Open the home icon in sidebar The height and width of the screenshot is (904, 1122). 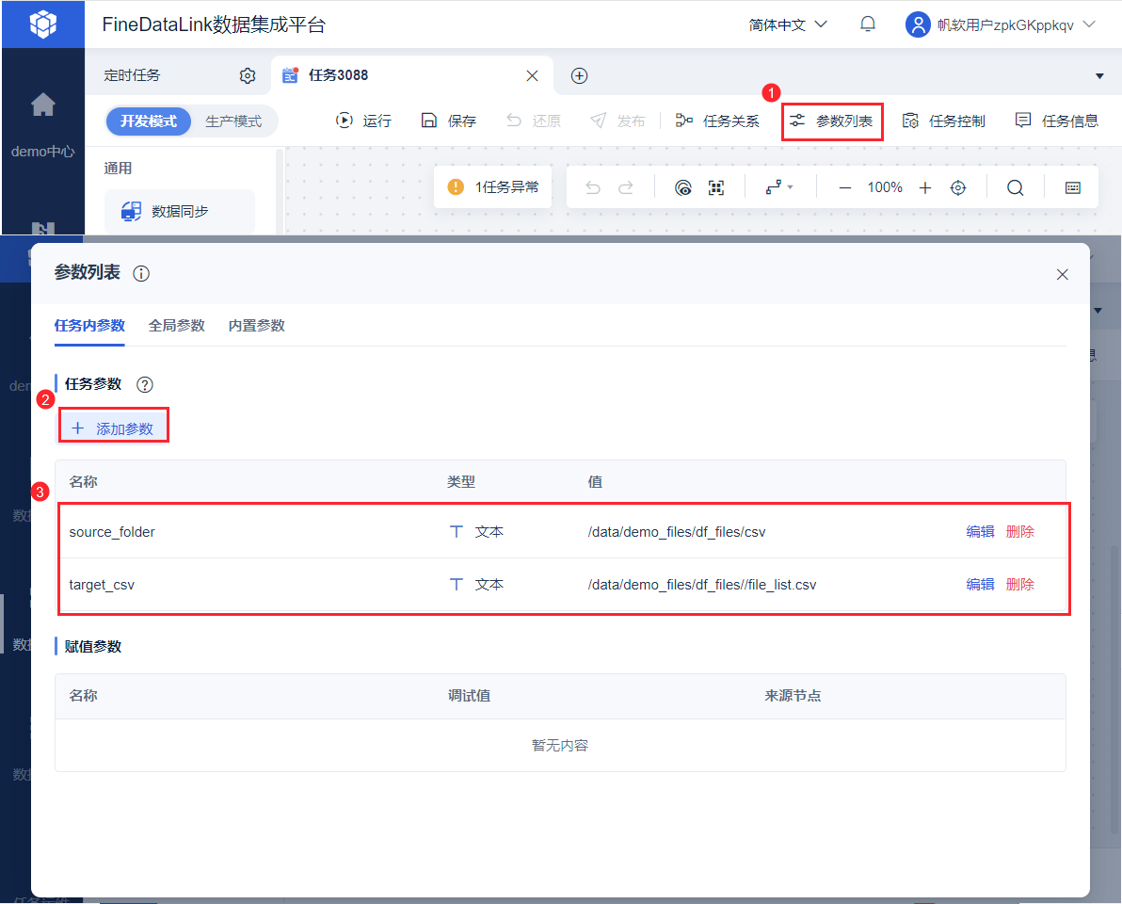(43, 105)
